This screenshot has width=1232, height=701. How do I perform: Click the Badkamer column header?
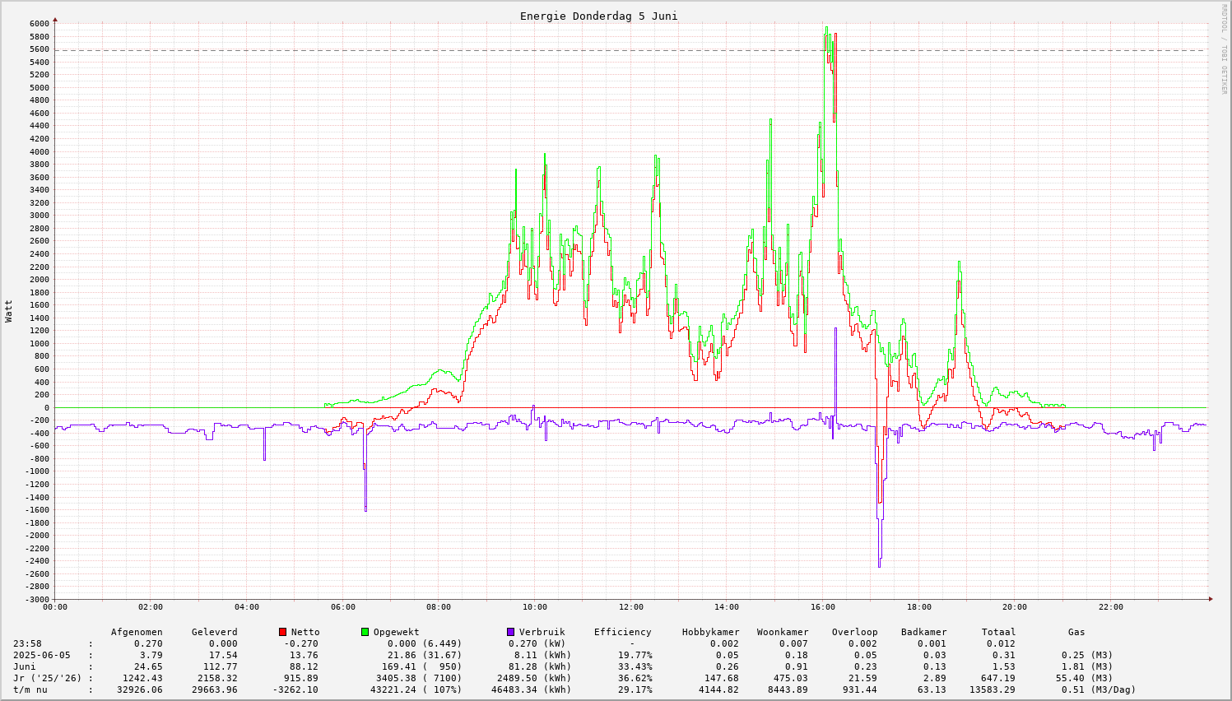coord(923,632)
